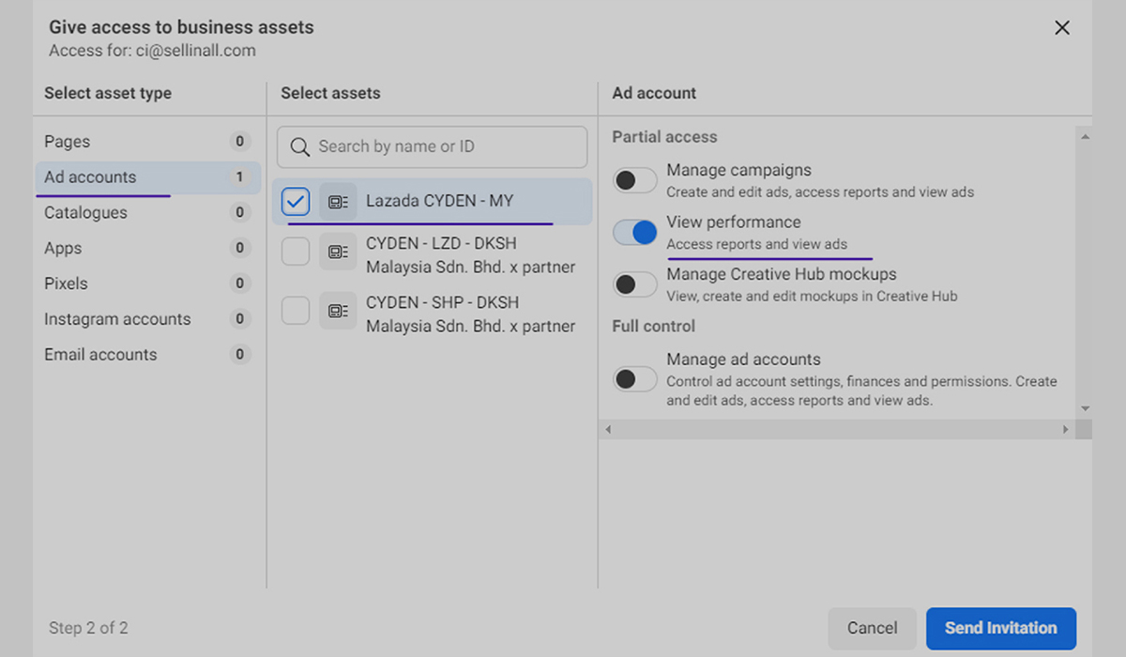Turn on Manage Creative Hub mockups toggle
This screenshot has height=657, width=1126.
(x=635, y=283)
